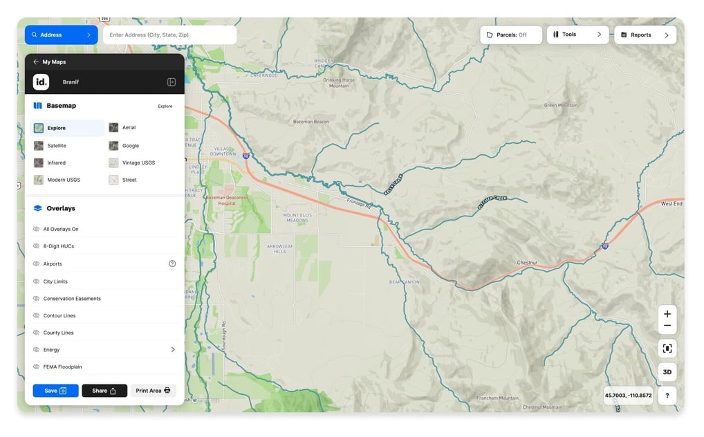Select the Satellite basemap
The image size is (704, 437).
(56, 146)
